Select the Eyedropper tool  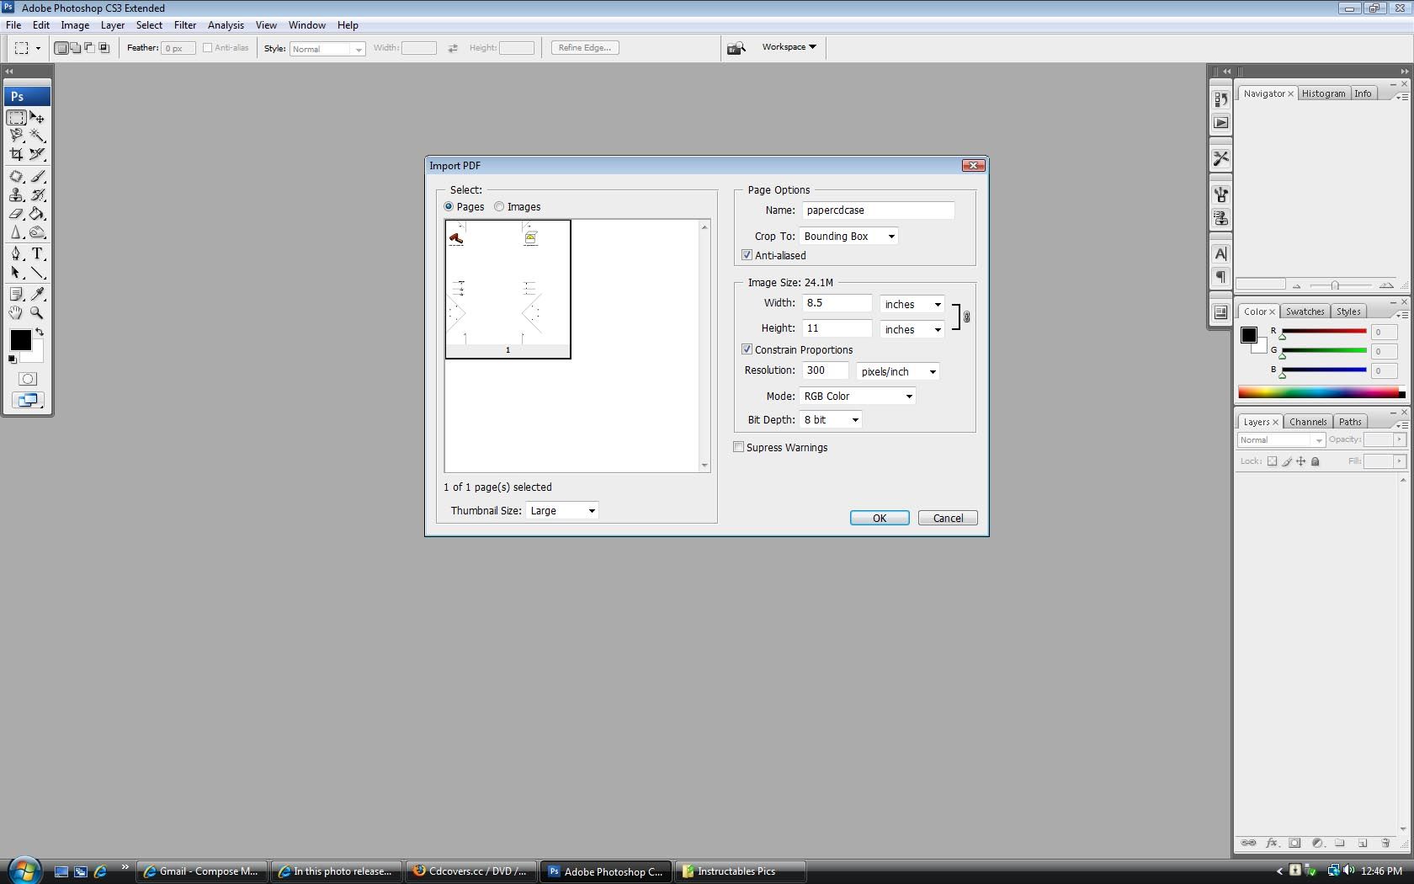pyautogui.click(x=37, y=294)
